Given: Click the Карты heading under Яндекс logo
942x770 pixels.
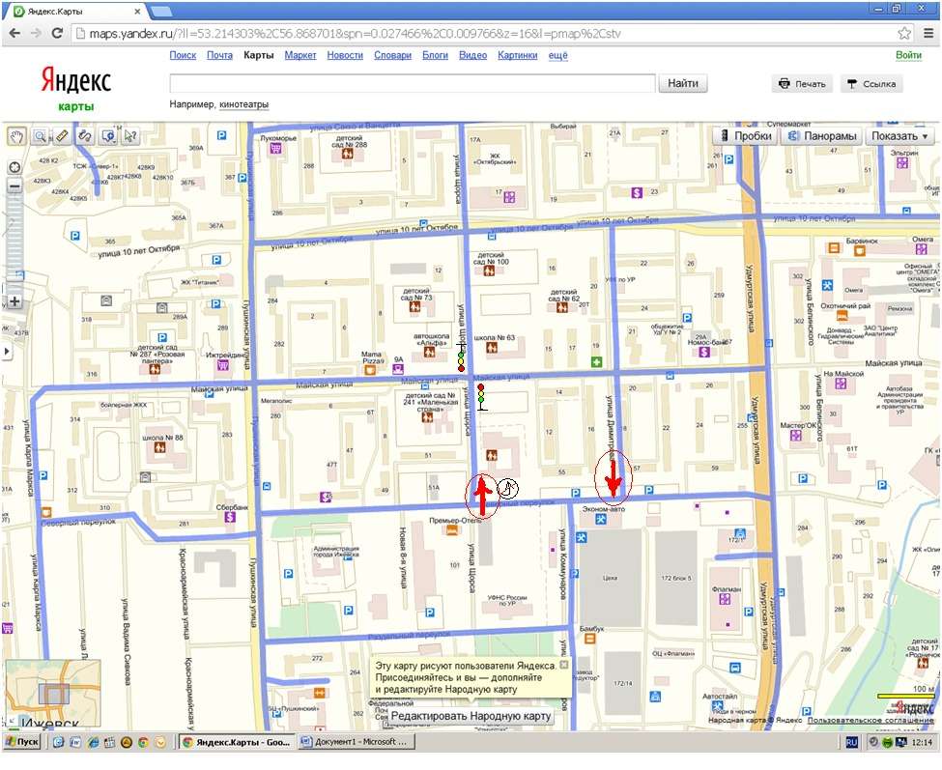Looking at the screenshot, I should point(76,107).
